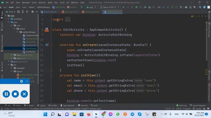Viewport: 211px width, 118px height.
Task: Collapse the sqlitekotlinapp package
Action: click(x=17, y=32)
